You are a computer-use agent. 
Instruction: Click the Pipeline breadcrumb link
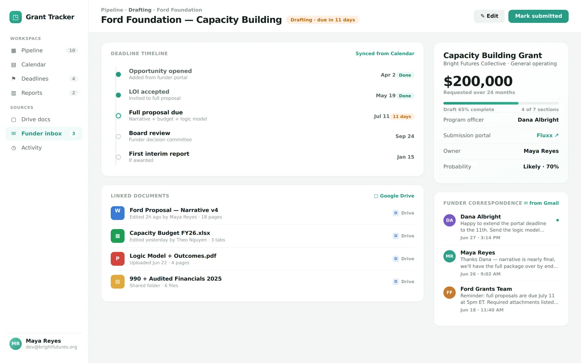(112, 10)
